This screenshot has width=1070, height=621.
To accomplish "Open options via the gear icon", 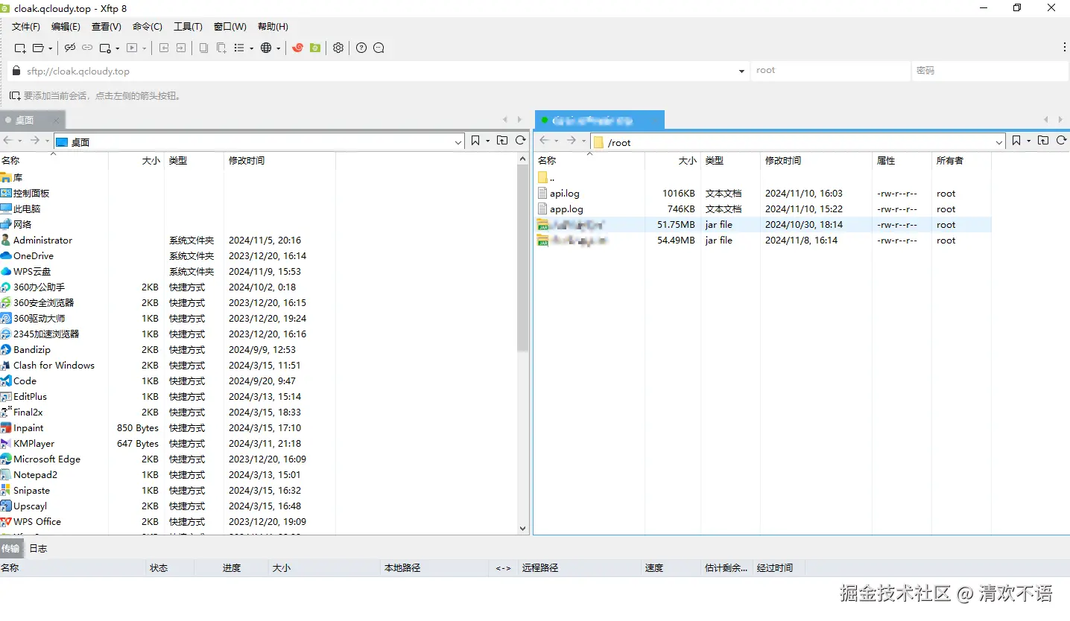I will pos(338,48).
